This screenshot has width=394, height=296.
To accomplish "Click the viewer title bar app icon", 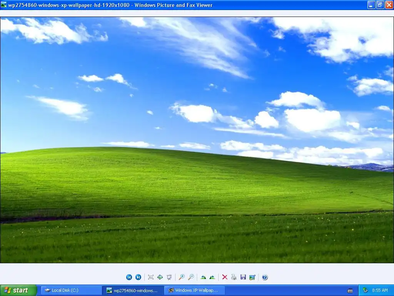I will coord(3,5).
